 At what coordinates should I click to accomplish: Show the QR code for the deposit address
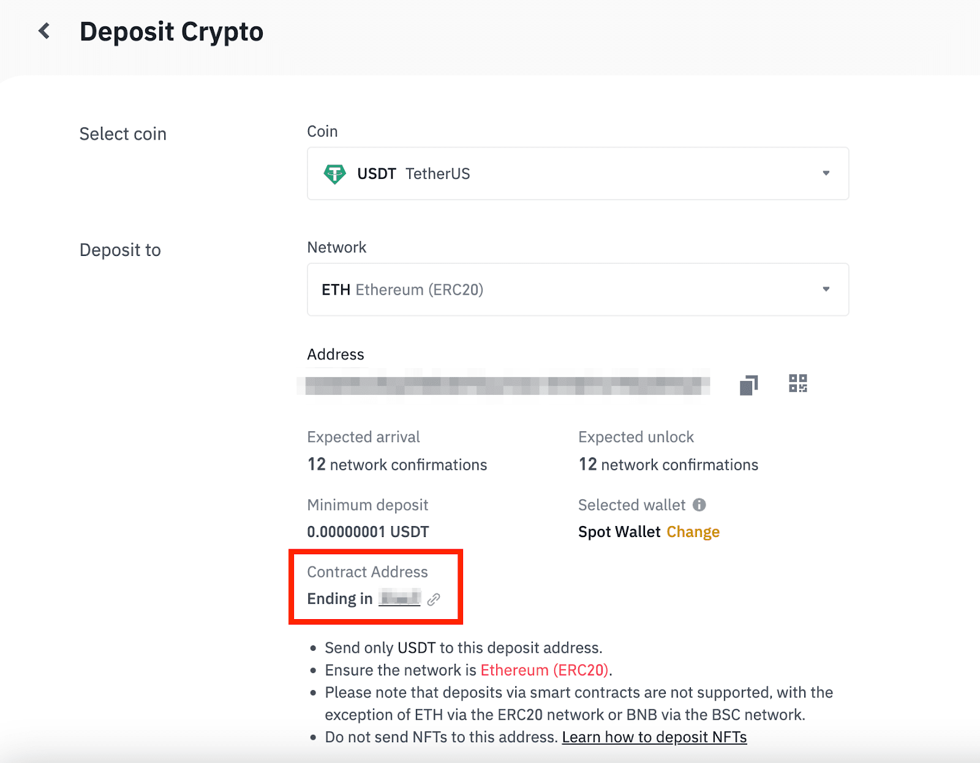(x=797, y=384)
